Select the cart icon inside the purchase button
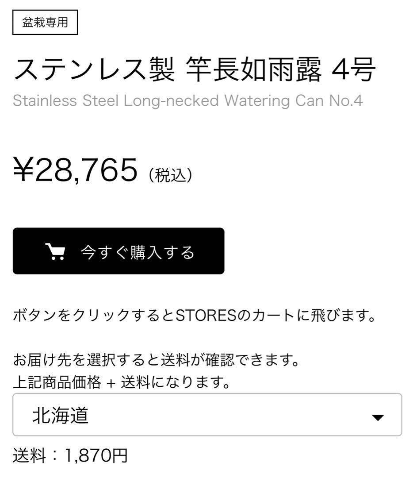This screenshot has width=413, height=478. coord(56,251)
